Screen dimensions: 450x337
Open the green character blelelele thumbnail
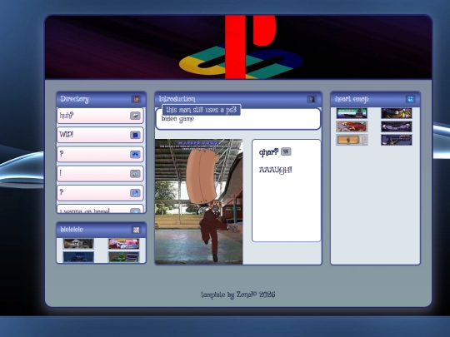pyautogui.click(x=123, y=257)
